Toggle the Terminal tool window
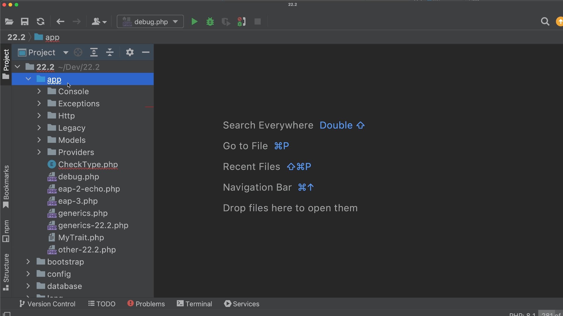Viewport: 563px width, 316px height. 194,304
